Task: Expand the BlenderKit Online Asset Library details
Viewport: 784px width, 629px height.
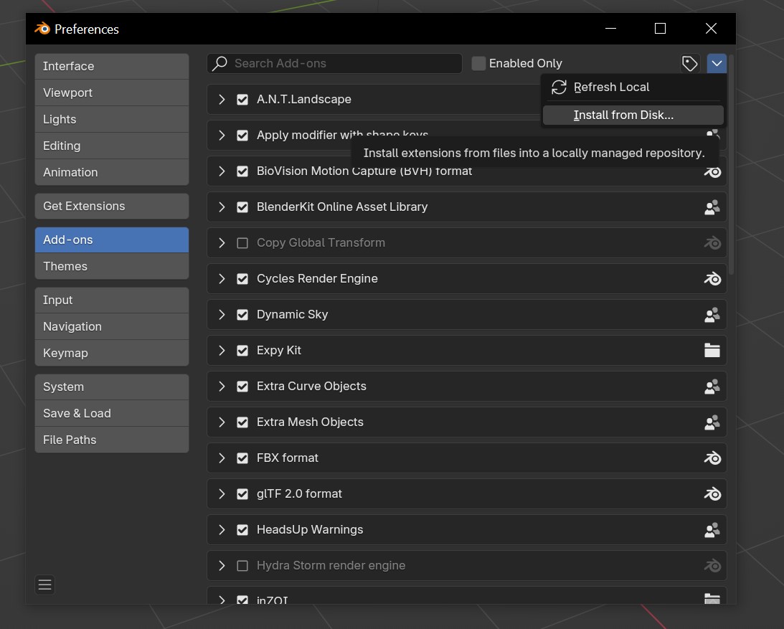Action: (x=222, y=207)
